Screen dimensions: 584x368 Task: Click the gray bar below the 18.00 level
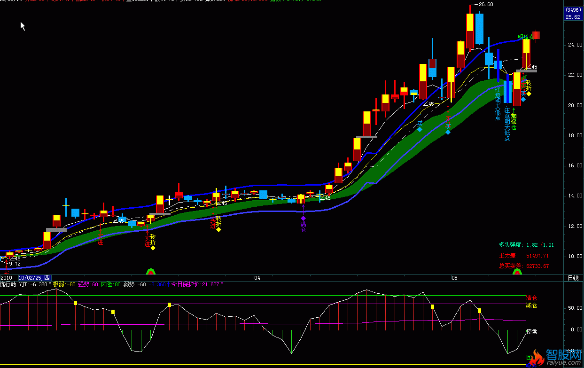tap(366, 137)
